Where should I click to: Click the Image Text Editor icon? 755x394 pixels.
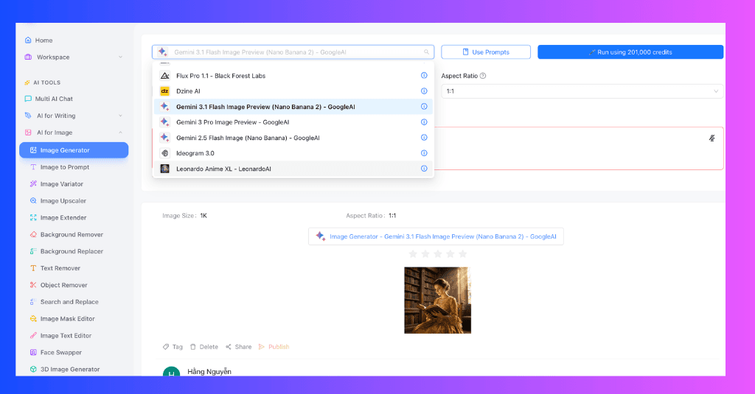pyautogui.click(x=33, y=335)
